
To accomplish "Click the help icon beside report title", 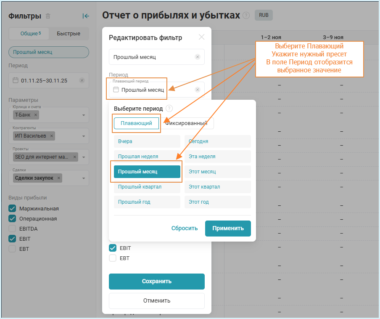I will point(246,16).
